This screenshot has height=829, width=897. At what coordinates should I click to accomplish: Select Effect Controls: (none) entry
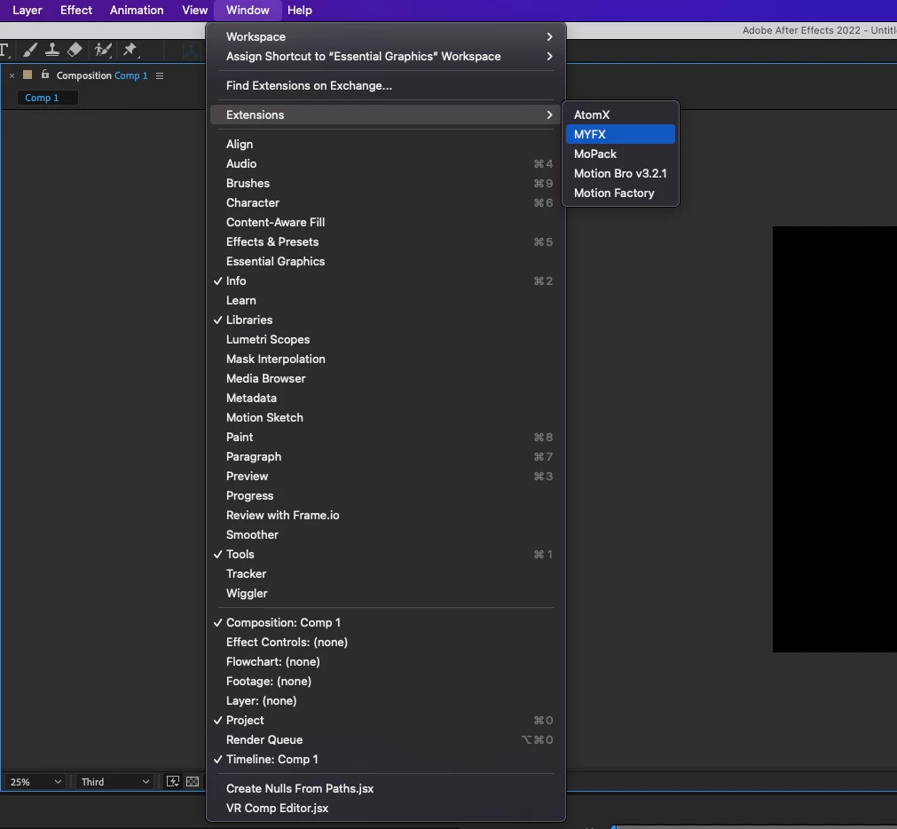point(386,642)
